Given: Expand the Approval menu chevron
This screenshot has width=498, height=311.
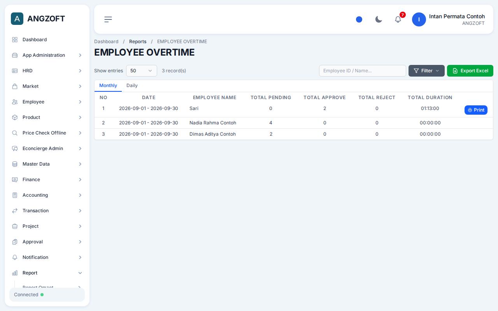Looking at the screenshot, I should 80,242.
